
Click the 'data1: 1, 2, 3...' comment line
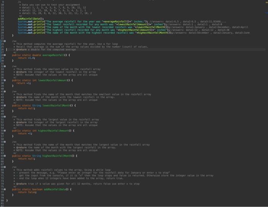53,8
